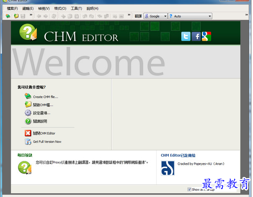Open the Auto language dropdown
Screen dimensions: 253x197
click(x=190, y=16)
